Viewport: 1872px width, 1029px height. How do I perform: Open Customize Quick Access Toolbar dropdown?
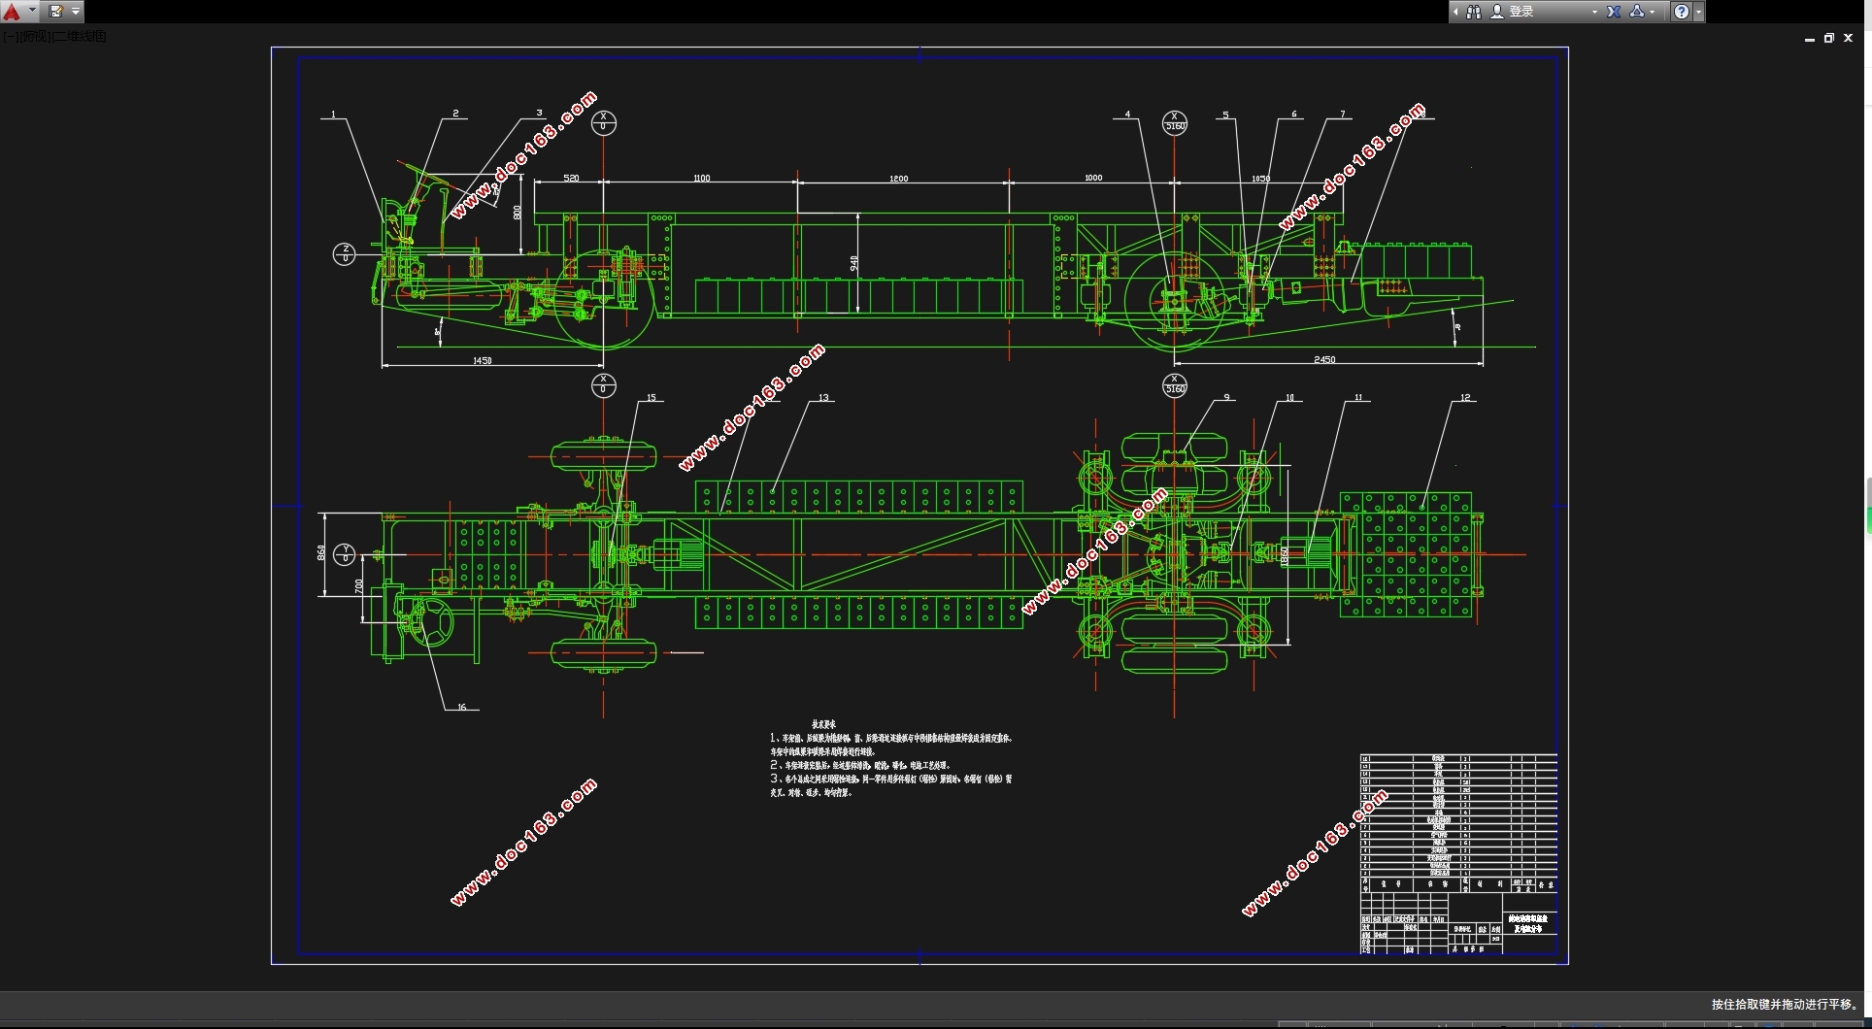[76, 12]
